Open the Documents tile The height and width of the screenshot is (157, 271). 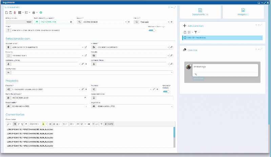200,12
